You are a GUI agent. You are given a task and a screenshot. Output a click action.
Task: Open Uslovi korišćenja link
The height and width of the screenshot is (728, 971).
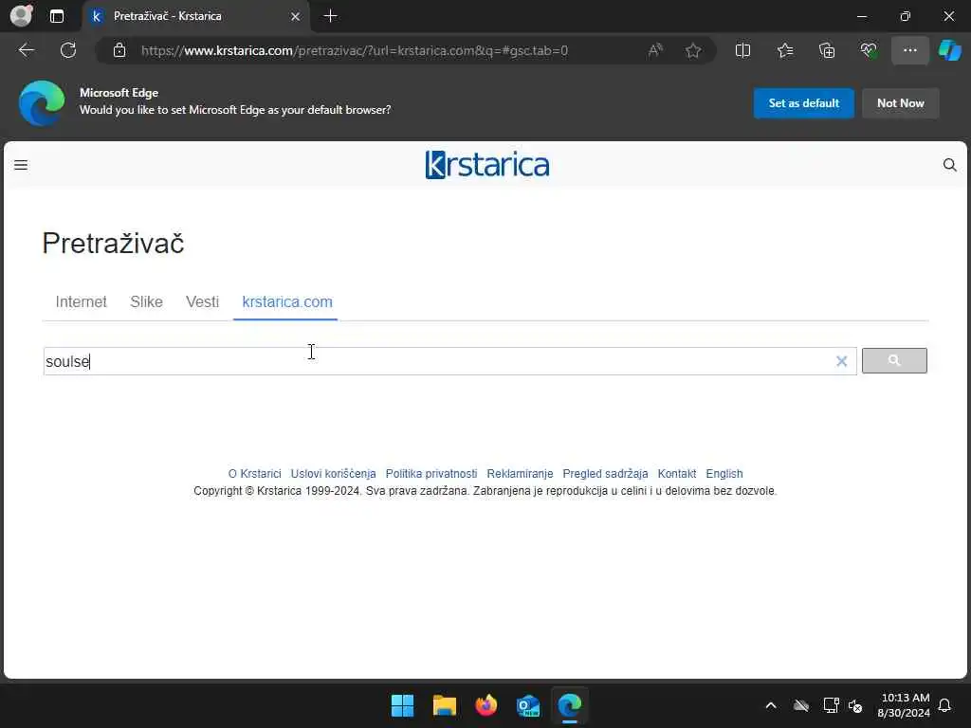click(333, 474)
